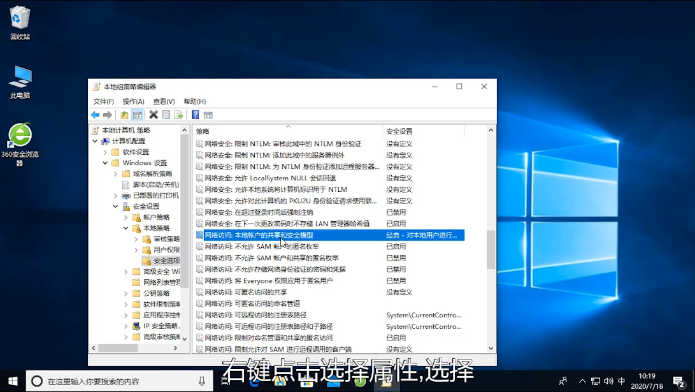Screen dimensions: 695x392
Task: Open the 查看(V) menu
Action: [164, 101]
